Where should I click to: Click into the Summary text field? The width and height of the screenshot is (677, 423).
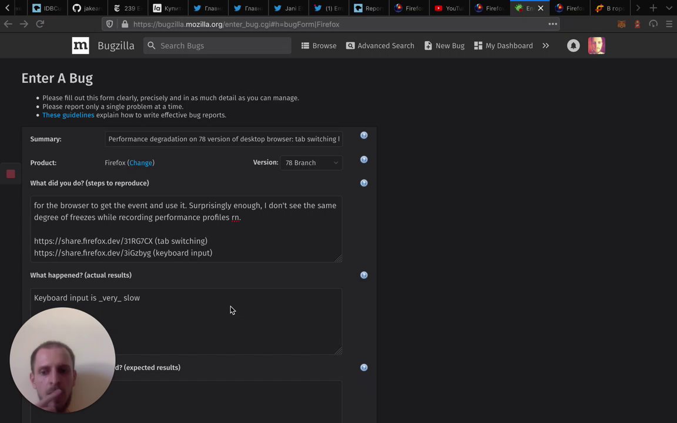(224, 139)
